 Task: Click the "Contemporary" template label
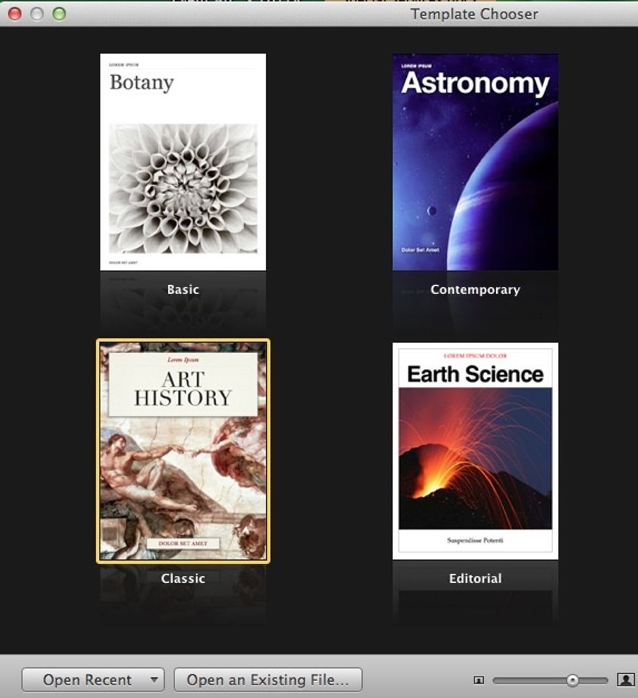pyautogui.click(x=475, y=289)
